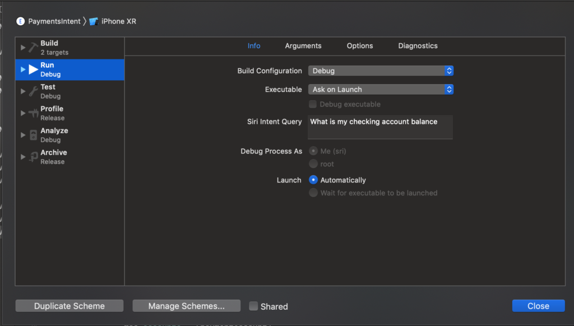Open the Build Configuration dropdown

pos(381,71)
